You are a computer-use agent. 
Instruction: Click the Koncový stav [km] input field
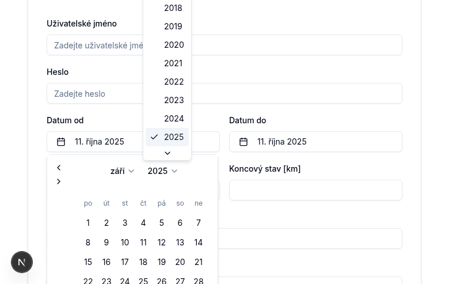point(315,190)
